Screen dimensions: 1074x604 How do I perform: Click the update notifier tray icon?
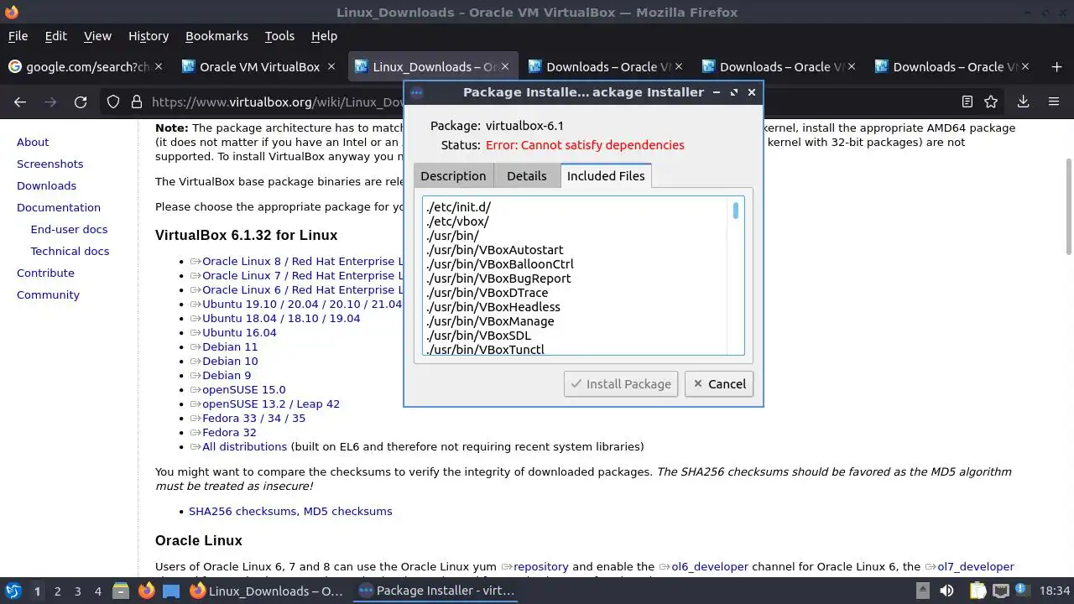click(1021, 591)
